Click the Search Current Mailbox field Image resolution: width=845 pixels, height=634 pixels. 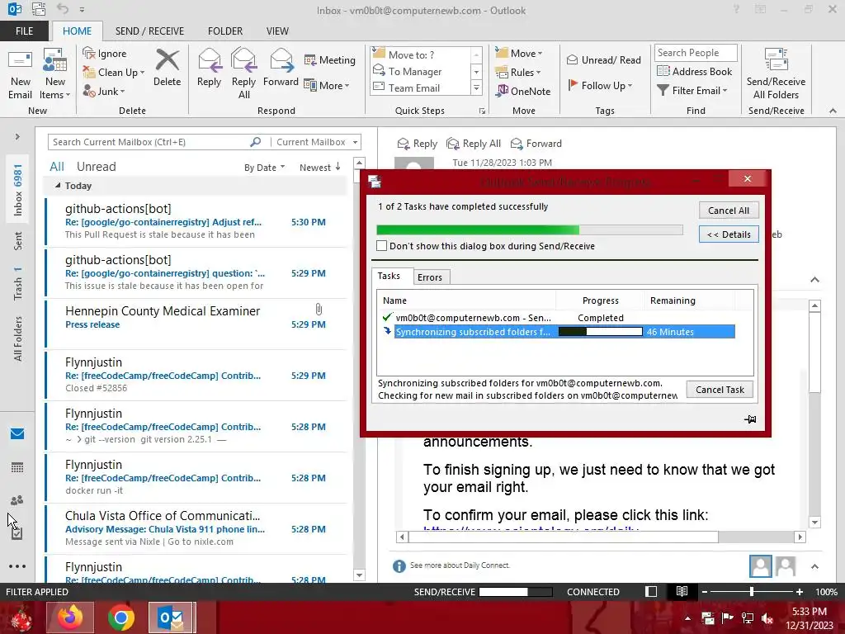149,142
